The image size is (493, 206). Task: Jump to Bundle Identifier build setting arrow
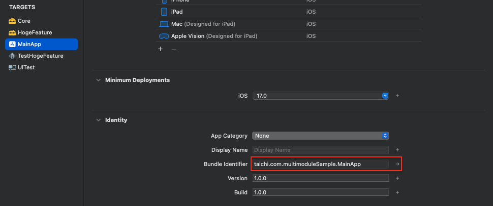coord(397,164)
